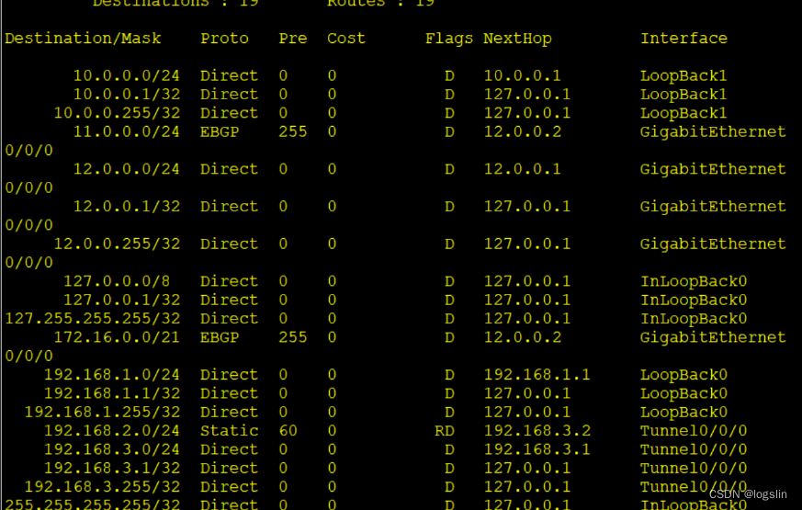The height and width of the screenshot is (510, 802).
Task: Click Static protocol in 192.168.2.0/24 row
Action: pyautogui.click(x=229, y=431)
